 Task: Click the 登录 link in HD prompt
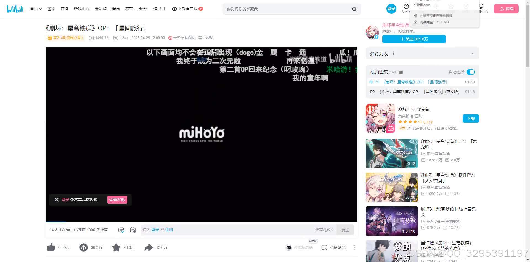click(x=65, y=200)
